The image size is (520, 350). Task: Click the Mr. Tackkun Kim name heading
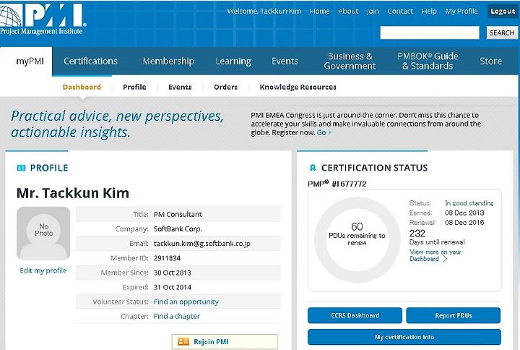[73, 193]
